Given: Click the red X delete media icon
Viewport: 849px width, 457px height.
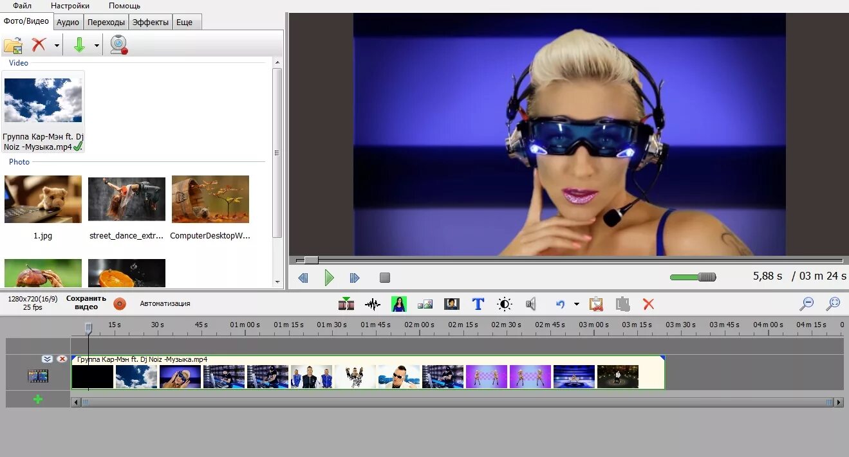Looking at the screenshot, I should pyautogui.click(x=39, y=45).
